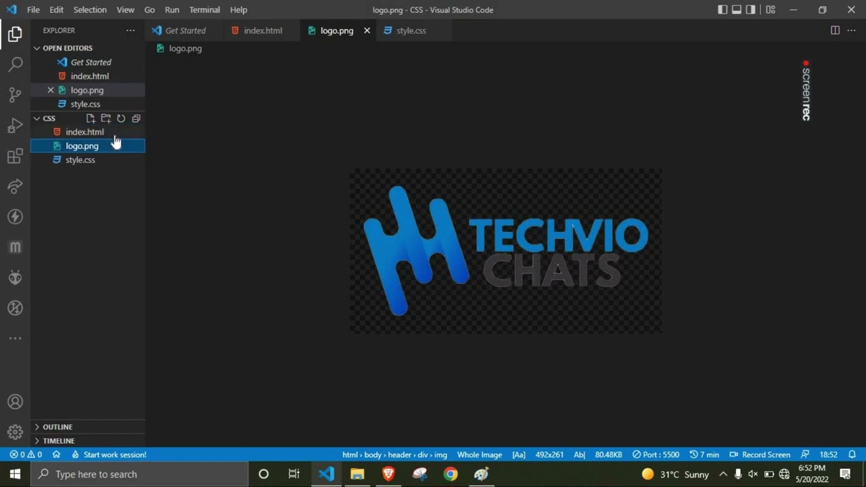Toggle the secondary side bar visibility

click(751, 9)
